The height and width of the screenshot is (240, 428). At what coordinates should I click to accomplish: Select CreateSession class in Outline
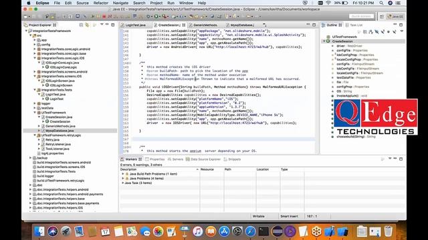click(x=342, y=41)
